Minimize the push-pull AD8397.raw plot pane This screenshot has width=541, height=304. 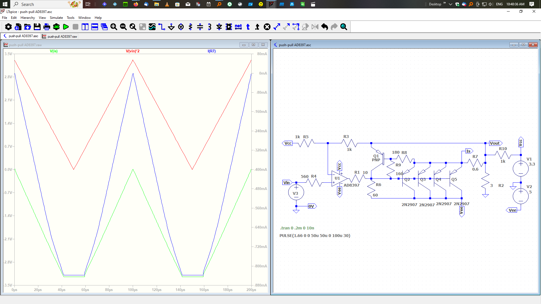[x=244, y=45]
